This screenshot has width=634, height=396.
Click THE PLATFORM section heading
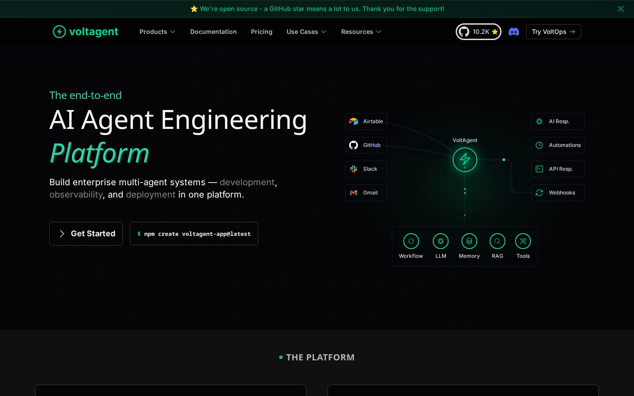point(320,357)
